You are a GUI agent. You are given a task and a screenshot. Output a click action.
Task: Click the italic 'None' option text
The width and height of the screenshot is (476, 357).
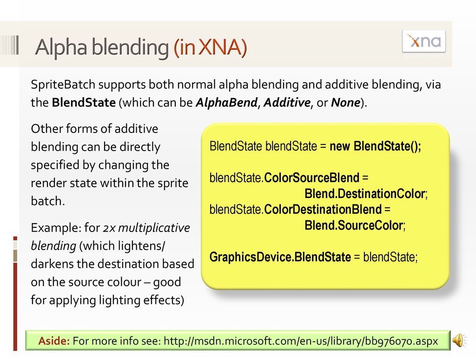click(345, 103)
